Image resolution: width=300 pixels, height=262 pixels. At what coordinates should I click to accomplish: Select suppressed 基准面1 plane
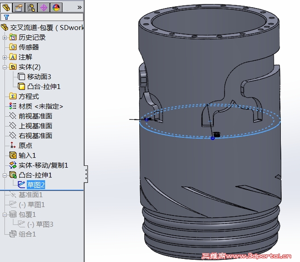[x=30, y=195]
